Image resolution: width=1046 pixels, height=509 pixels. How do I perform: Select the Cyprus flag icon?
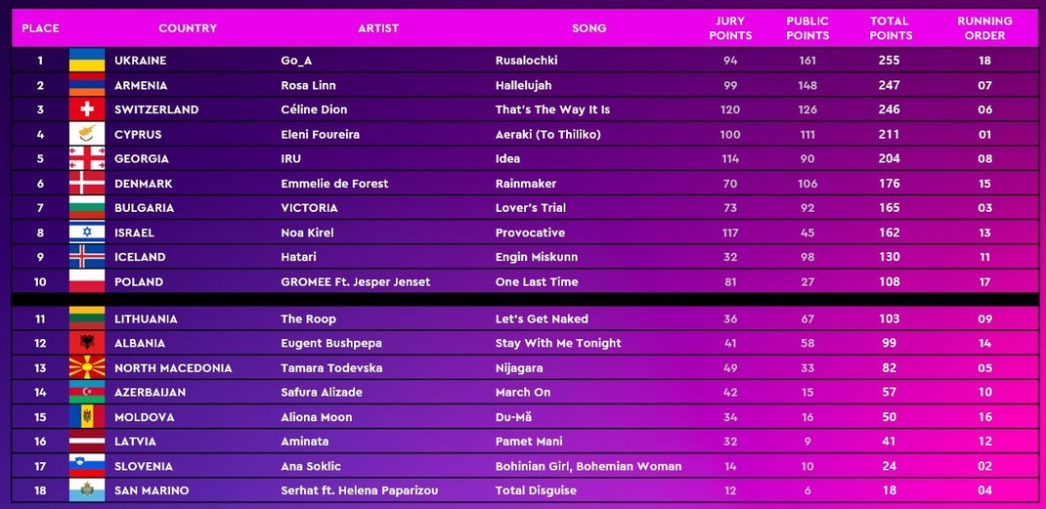87,134
